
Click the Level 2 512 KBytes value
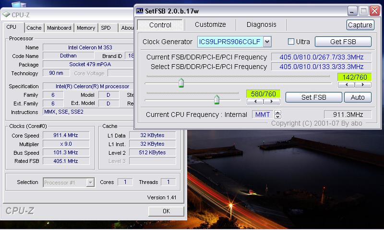(152, 152)
